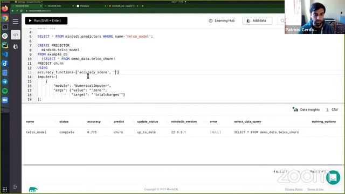Screen dimensions: 345x194
Task: Open the Learning Hub help icon
Action: pyautogui.click(x=211, y=20)
